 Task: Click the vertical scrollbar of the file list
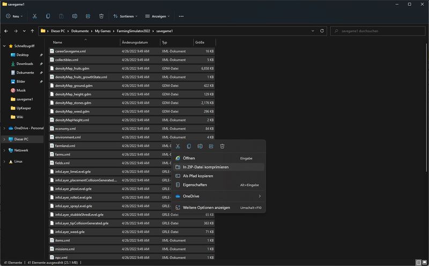click(x=427, y=108)
